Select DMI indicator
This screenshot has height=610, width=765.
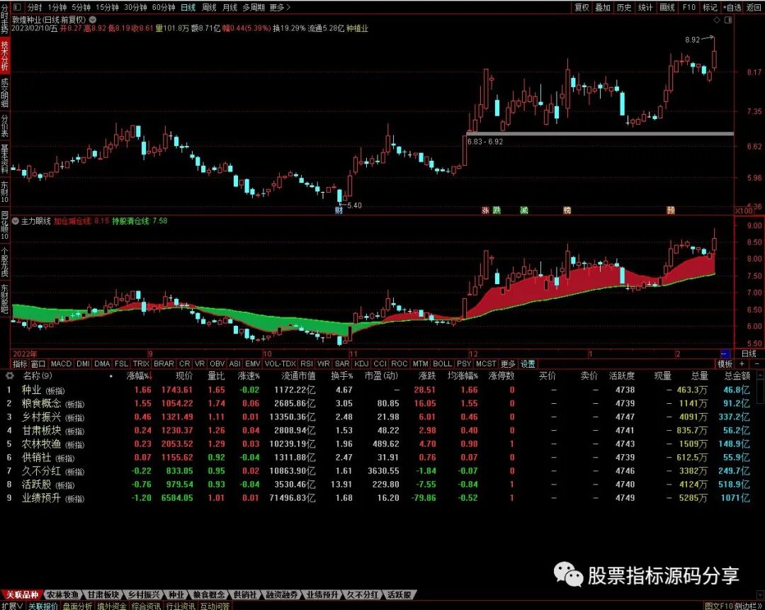83,363
